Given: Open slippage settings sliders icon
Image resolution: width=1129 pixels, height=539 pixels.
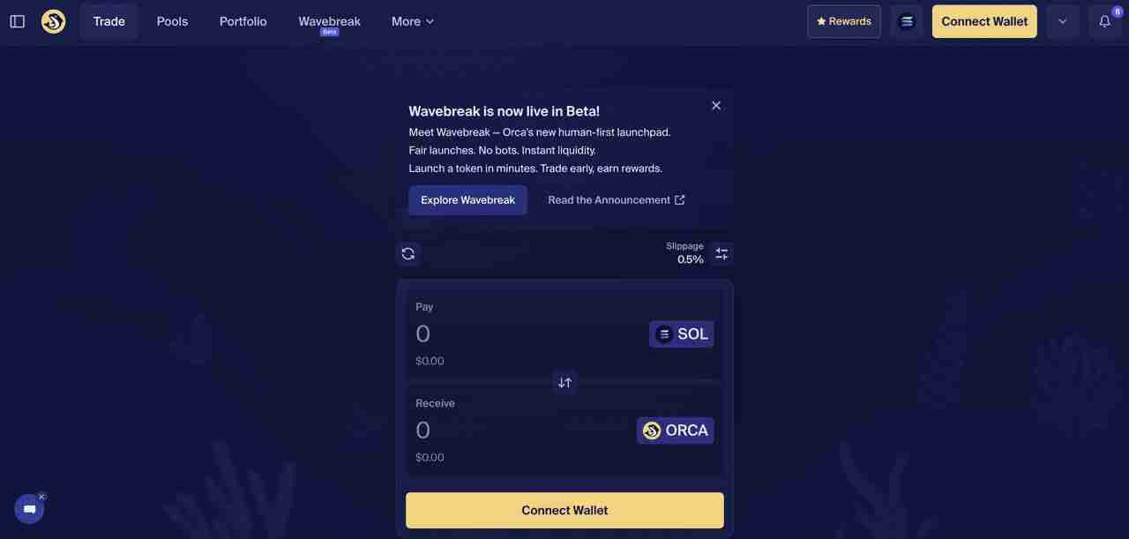Looking at the screenshot, I should [x=722, y=254].
